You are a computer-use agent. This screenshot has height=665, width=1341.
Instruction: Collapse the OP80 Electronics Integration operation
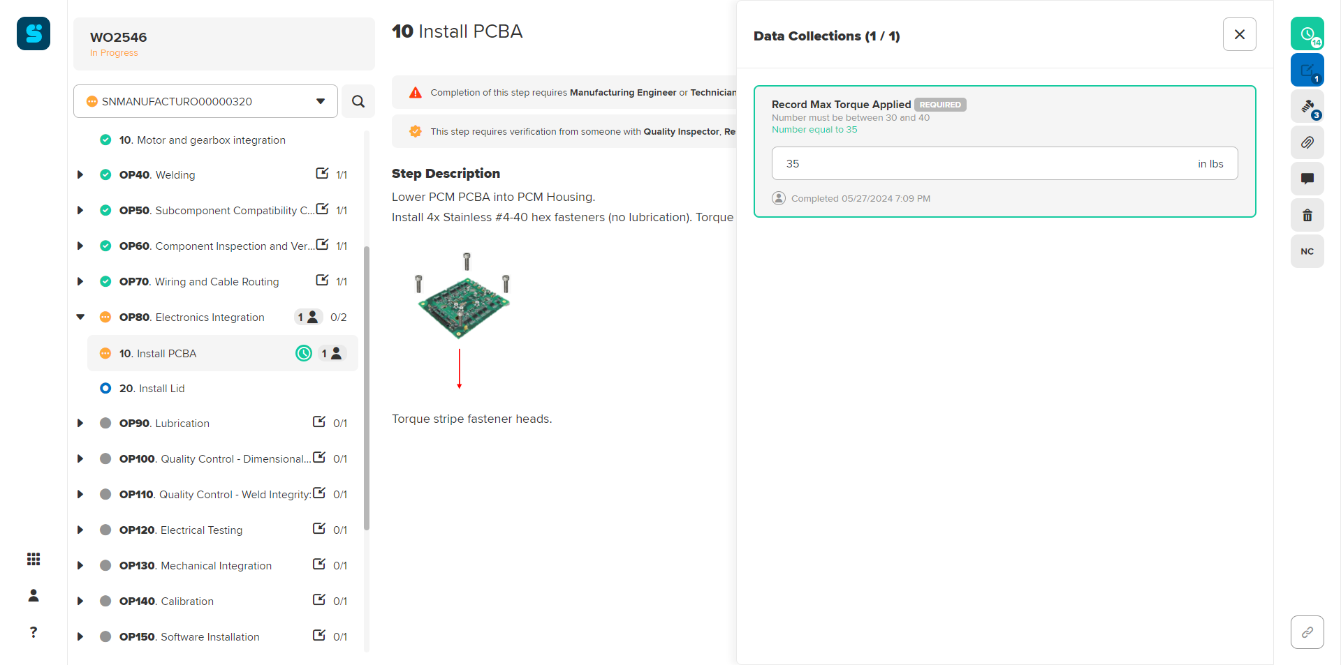click(x=80, y=317)
